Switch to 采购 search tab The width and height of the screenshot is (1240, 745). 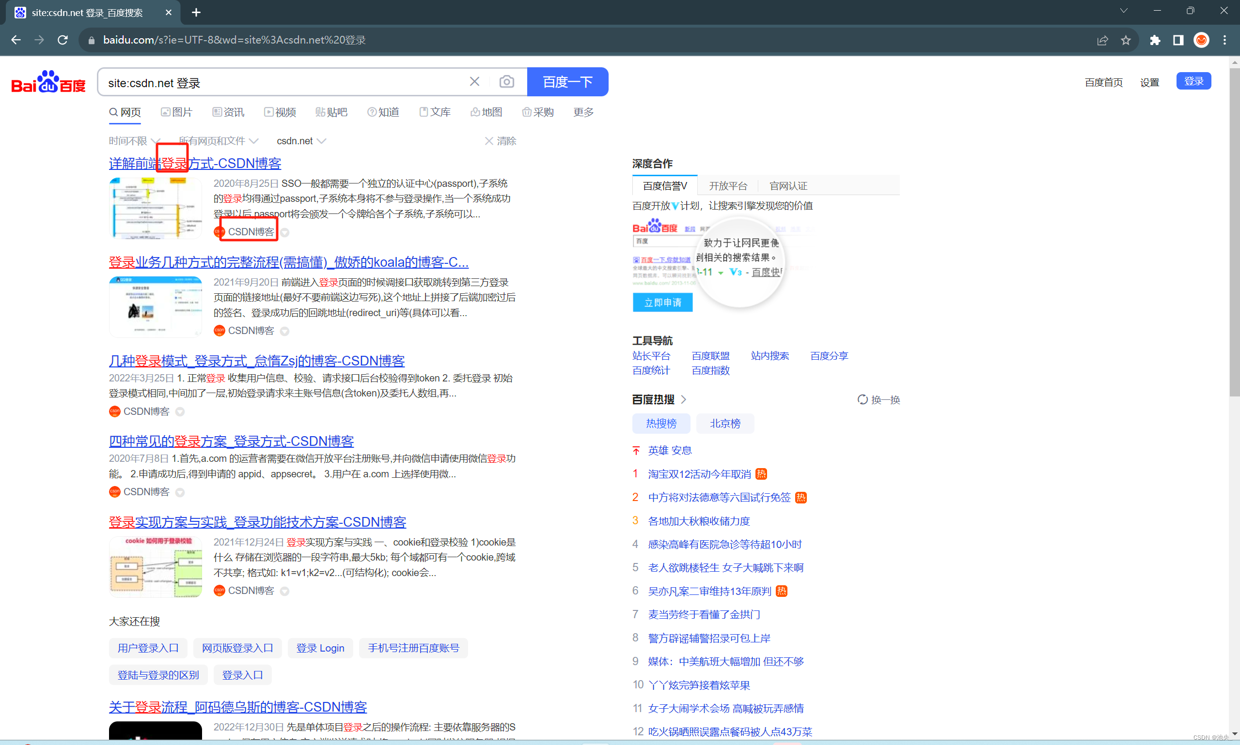pyautogui.click(x=538, y=112)
